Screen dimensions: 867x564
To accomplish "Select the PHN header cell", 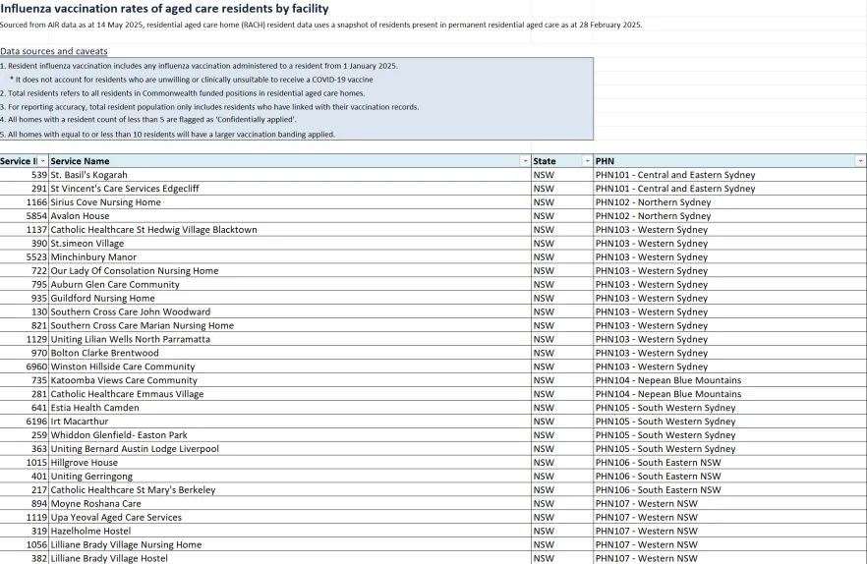I will (729, 161).
